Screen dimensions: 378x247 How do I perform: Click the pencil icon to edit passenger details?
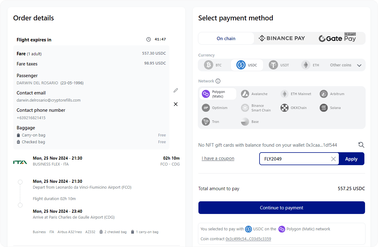pos(176,90)
